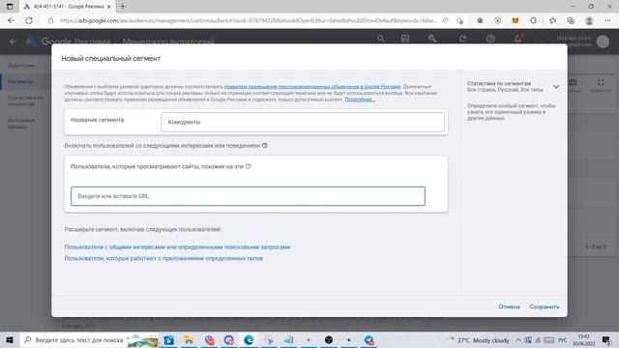Open Microsoft Edge from the taskbar

coord(249,339)
